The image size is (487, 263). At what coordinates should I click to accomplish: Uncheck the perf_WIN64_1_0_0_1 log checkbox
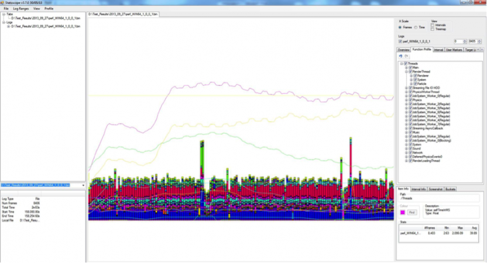tap(400, 41)
